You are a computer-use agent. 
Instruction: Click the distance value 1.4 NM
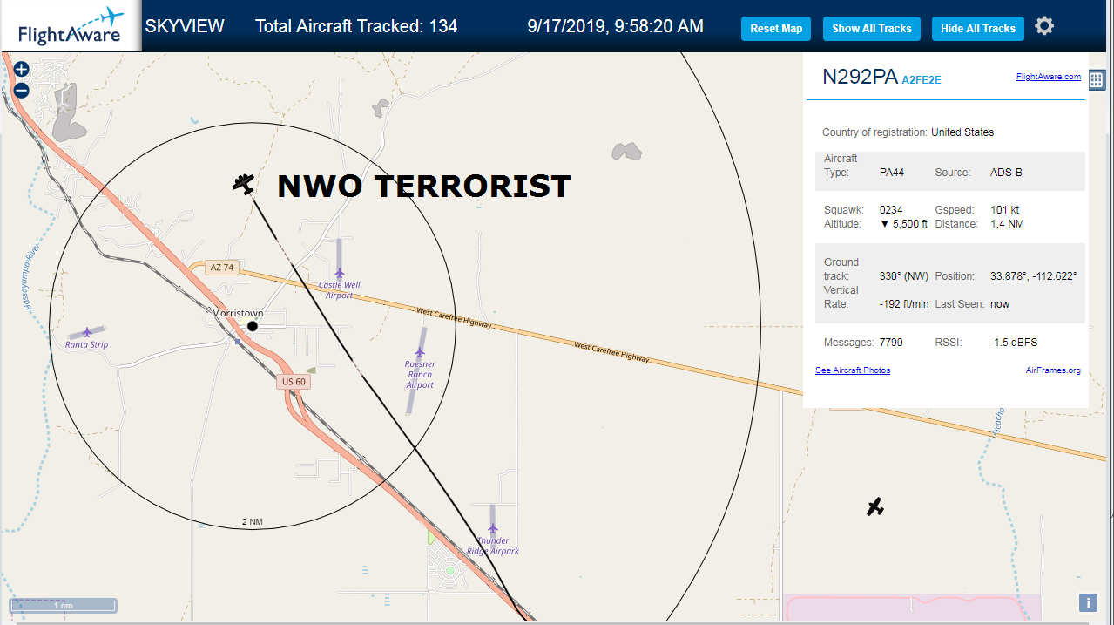(1008, 224)
